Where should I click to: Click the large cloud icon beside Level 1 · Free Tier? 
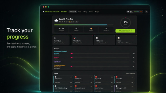[56, 20]
